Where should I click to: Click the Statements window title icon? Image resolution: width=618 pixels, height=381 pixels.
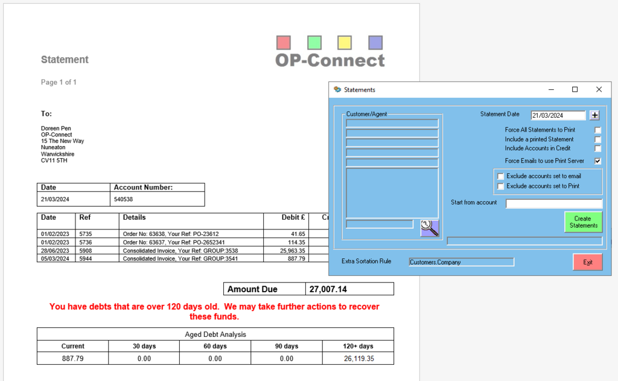point(337,89)
